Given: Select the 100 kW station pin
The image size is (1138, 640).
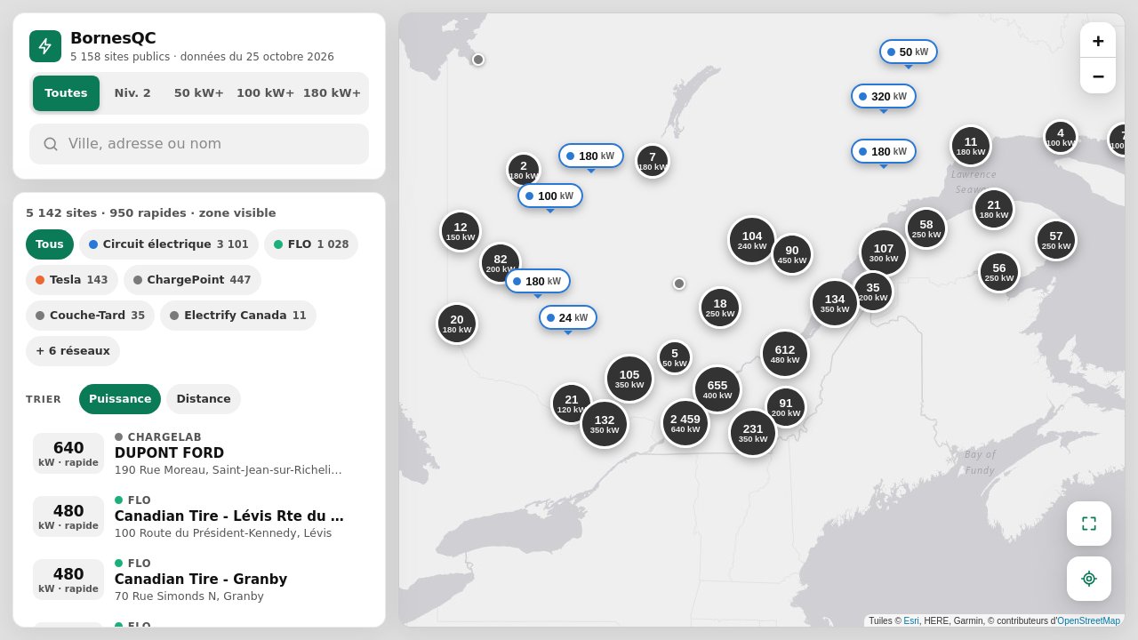Looking at the screenshot, I should 550,196.
